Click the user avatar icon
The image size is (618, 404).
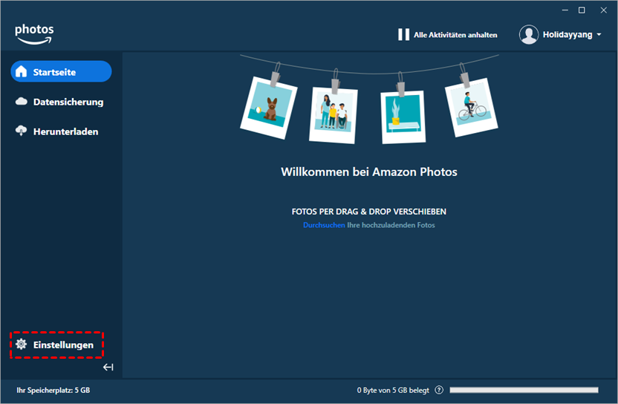[529, 35]
